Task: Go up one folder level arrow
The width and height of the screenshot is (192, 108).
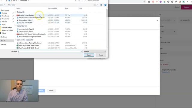Action: (x=6, y=1)
